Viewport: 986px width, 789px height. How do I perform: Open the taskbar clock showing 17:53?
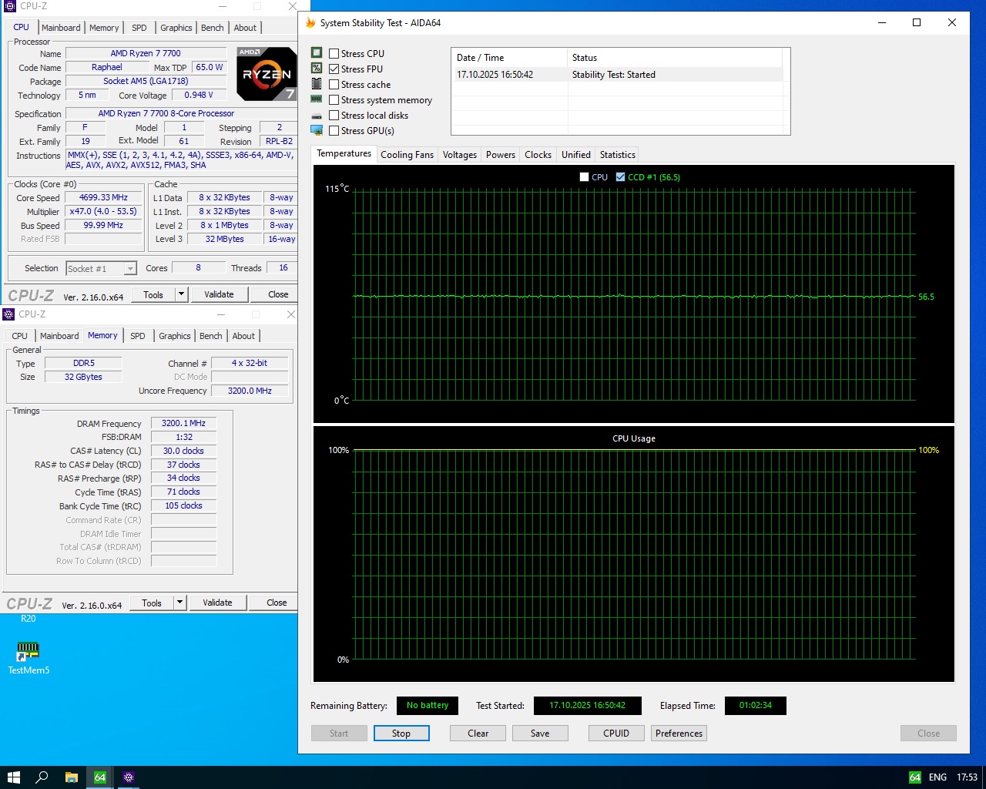967,777
